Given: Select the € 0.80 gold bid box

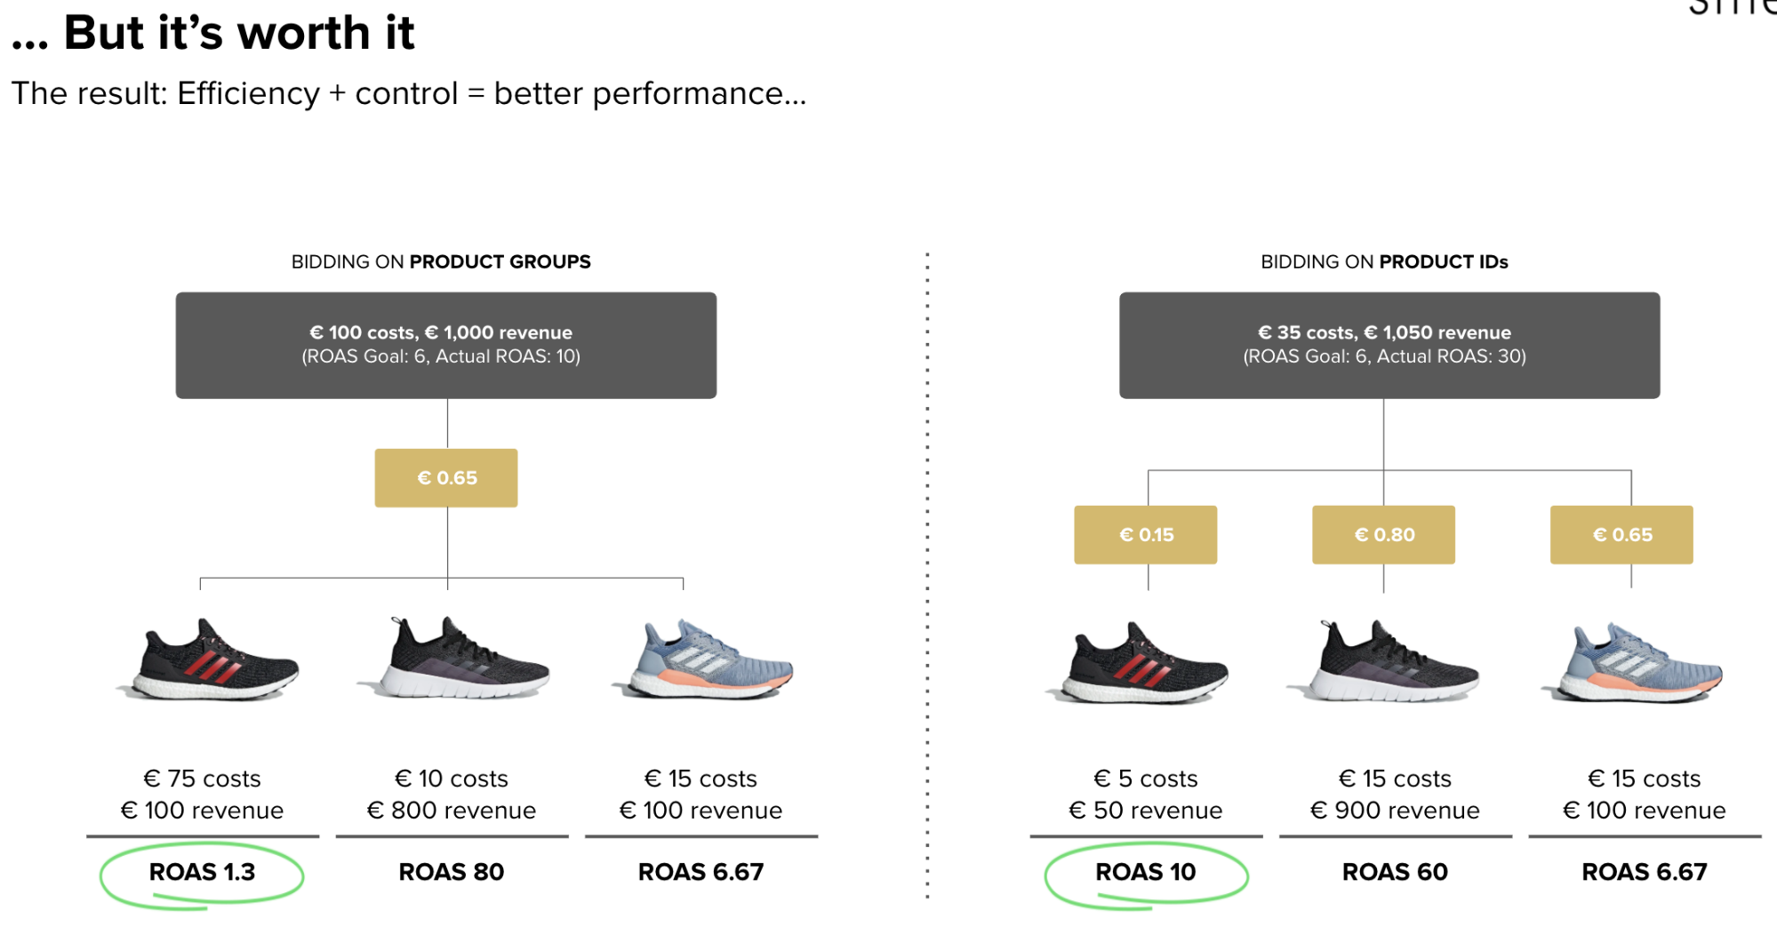Looking at the screenshot, I should (1383, 535).
